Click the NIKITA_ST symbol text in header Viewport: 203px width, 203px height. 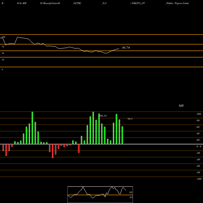(x=138, y=3)
